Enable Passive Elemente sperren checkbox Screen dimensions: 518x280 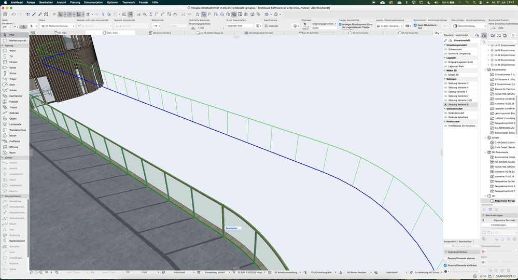446,258
